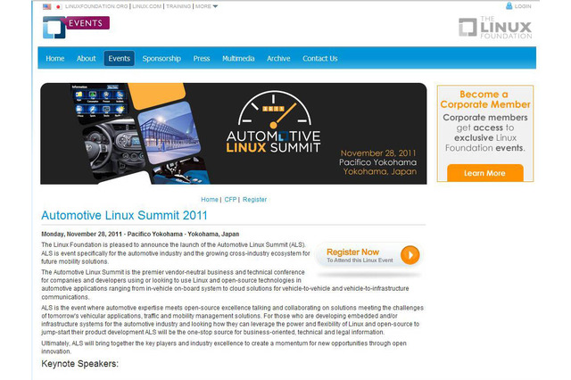Screen dimensions: 571x380
Task: Open the Register sub-navigation link
Action: point(254,200)
